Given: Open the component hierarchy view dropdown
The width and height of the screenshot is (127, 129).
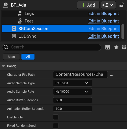Looking at the screenshot, I should 108,5.
